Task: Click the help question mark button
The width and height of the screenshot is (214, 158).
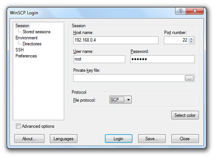Action: [181, 11]
